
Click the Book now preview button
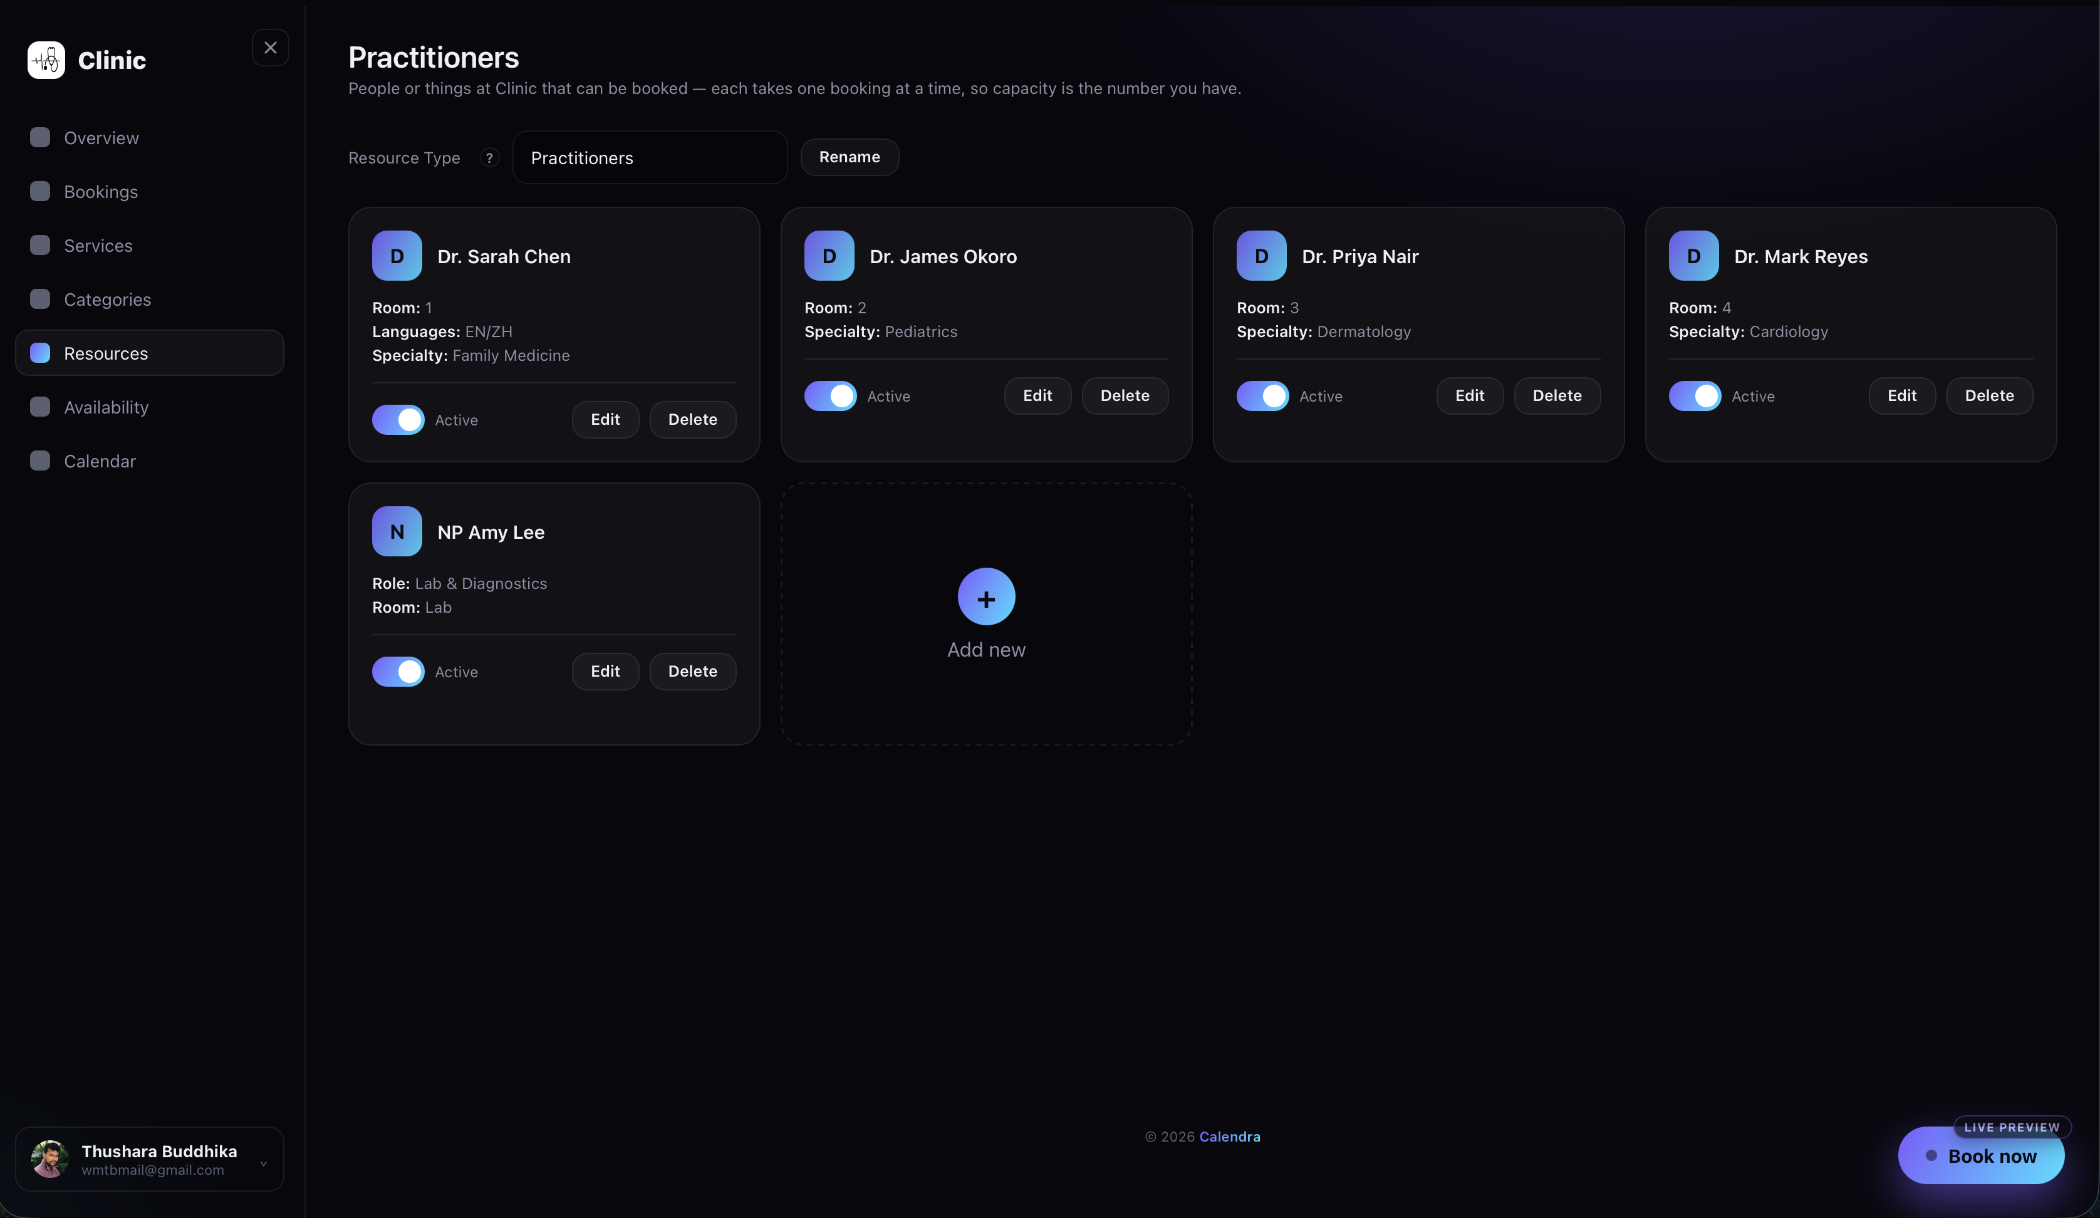click(1981, 1157)
